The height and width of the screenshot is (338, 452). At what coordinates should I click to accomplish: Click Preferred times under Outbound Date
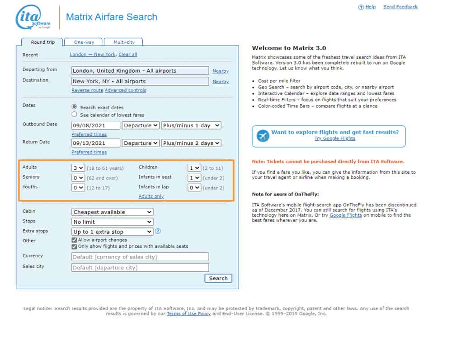coord(89,134)
